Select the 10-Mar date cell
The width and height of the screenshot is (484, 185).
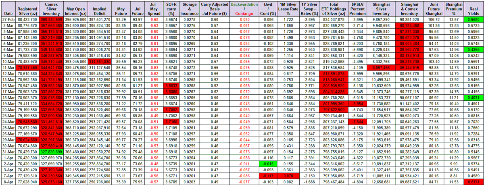tap(9, 61)
